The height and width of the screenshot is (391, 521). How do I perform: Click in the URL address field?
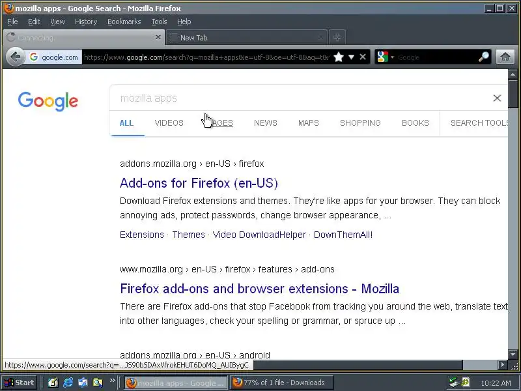(x=206, y=57)
